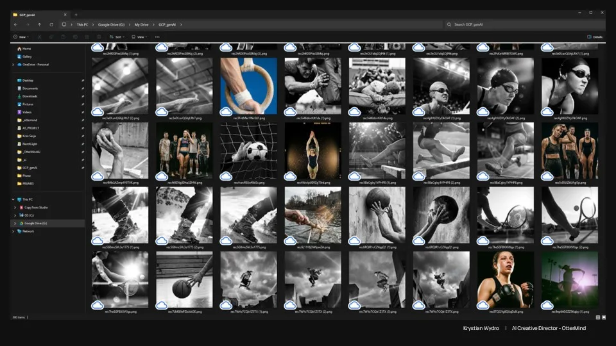The height and width of the screenshot is (346, 616).
Task: Click the Cut toolbar icon
Action: pyautogui.click(x=39, y=37)
